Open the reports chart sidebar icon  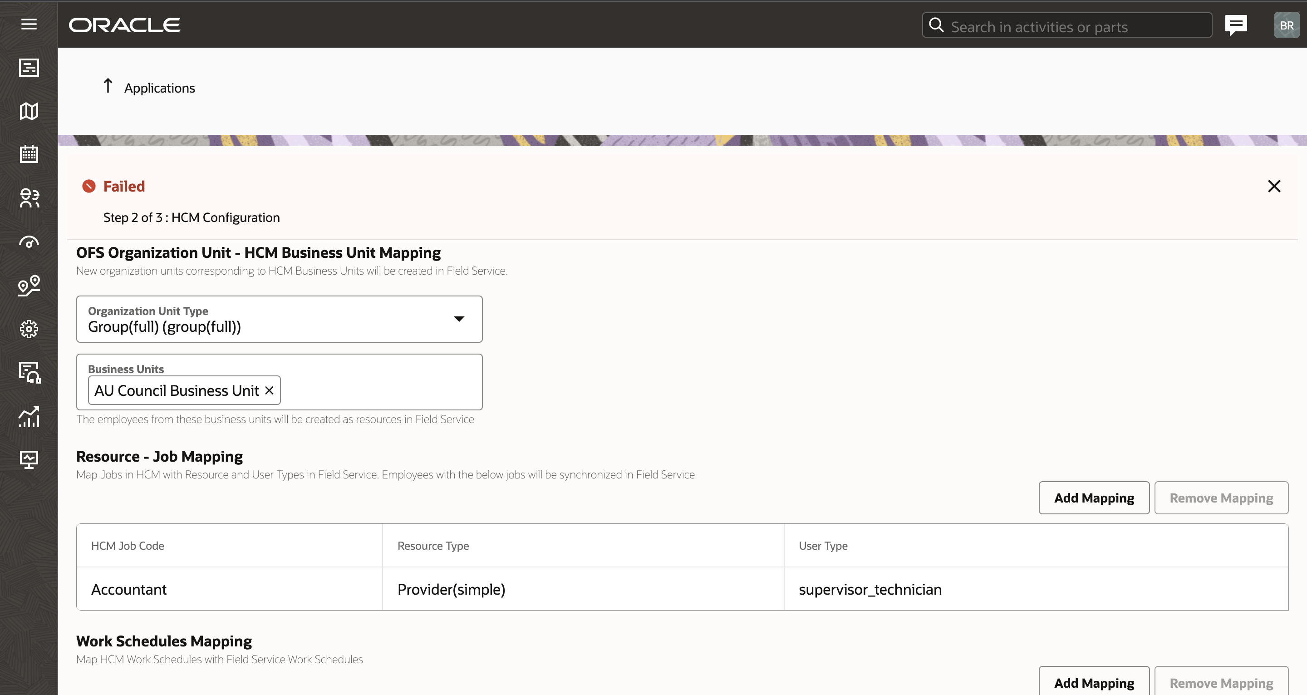pyautogui.click(x=29, y=416)
